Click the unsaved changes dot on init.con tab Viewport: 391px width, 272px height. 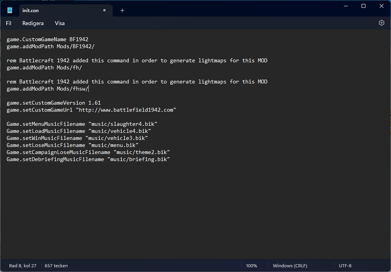click(104, 10)
